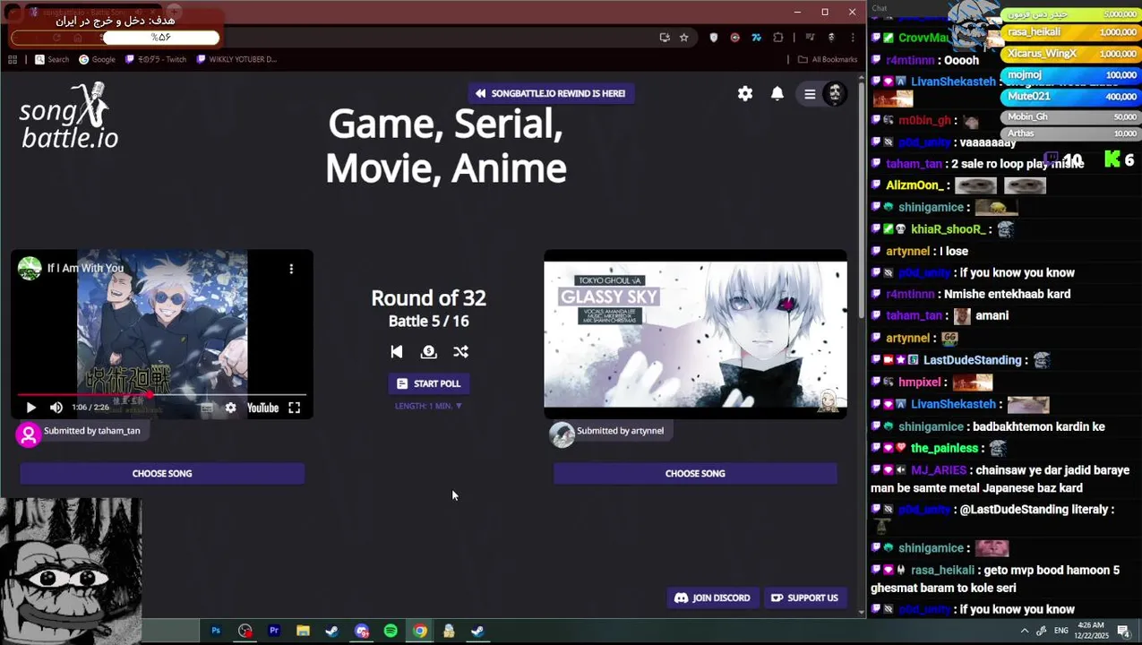Open the notifications bell
The height and width of the screenshot is (645, 1142).
point(777,93)
